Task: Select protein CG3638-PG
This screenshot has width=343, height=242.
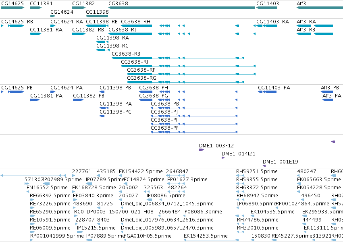Action: tap(188, 100)
